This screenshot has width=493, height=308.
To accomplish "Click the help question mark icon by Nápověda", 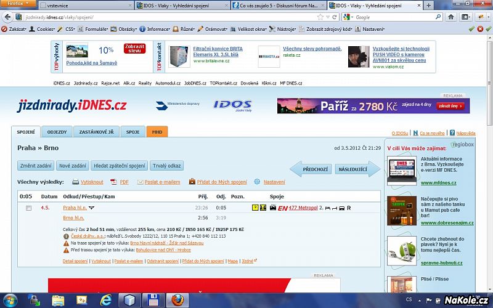I will 452,133.
